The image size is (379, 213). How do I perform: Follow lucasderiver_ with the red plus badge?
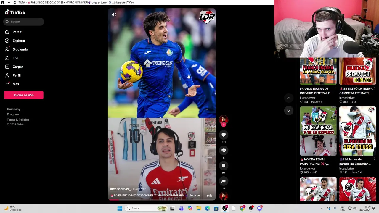coord(224,125)
